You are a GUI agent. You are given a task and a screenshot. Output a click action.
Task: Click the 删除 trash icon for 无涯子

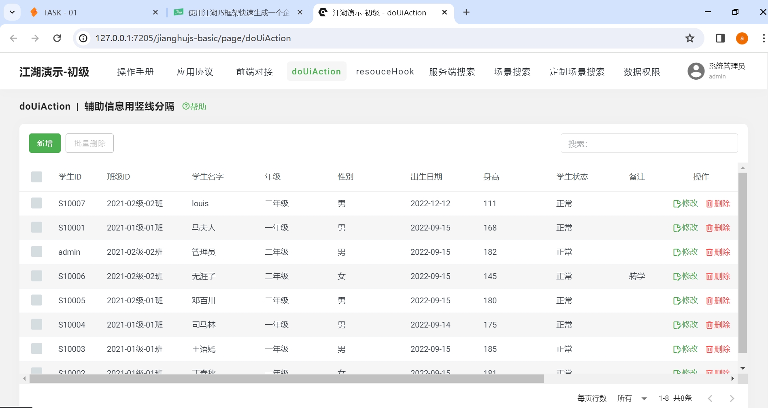(709, 276)
